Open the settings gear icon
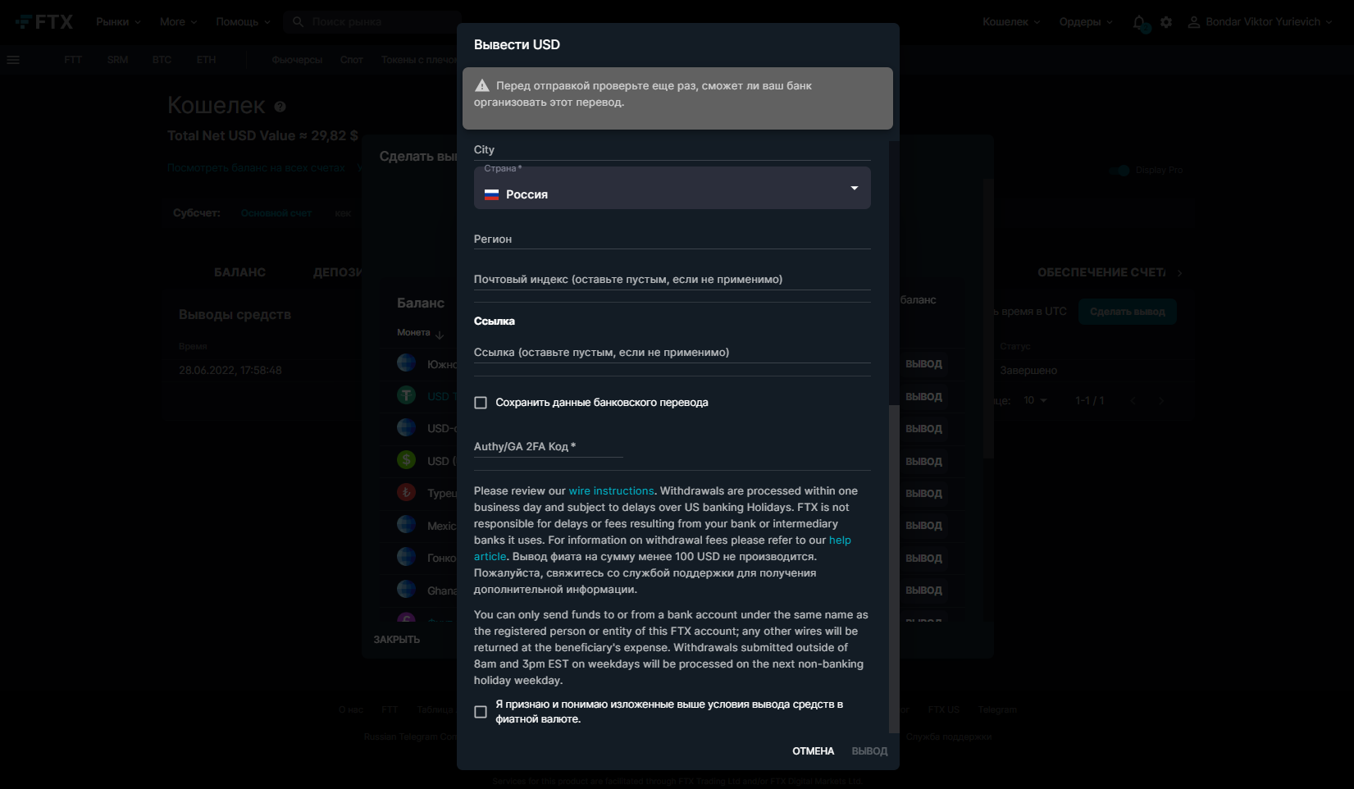This screenshot has height=789, width=1354. coord(1166,22)
